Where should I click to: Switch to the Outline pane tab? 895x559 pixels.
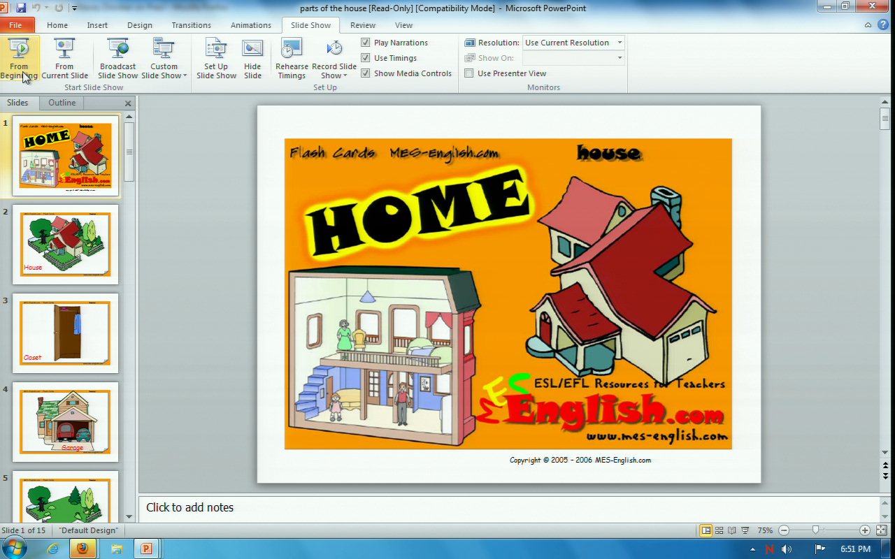(x=62, y=103)
